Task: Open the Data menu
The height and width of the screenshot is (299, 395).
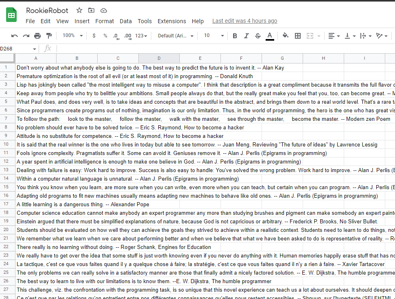Action: [x=126, y=21]
